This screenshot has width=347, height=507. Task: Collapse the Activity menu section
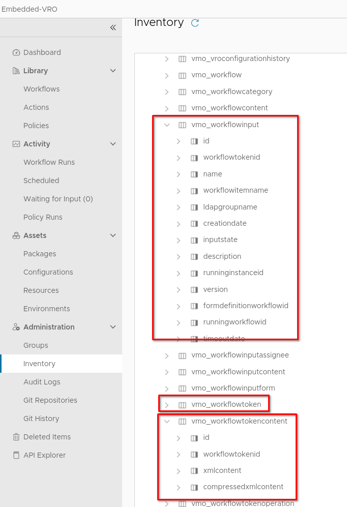point(113,144)
